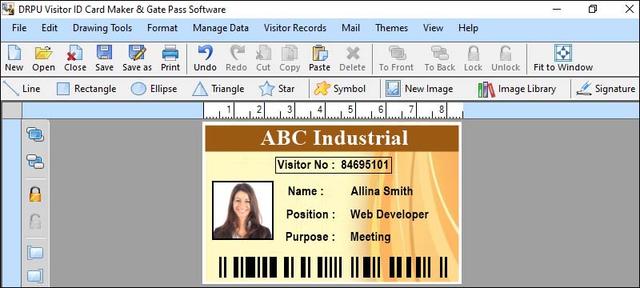This screenshot has height=288, width=640.
Task: Select the Web Developer position text
Action: click(x=390, y=214)
